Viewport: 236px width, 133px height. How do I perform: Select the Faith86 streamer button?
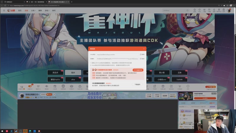pos(180,80)
